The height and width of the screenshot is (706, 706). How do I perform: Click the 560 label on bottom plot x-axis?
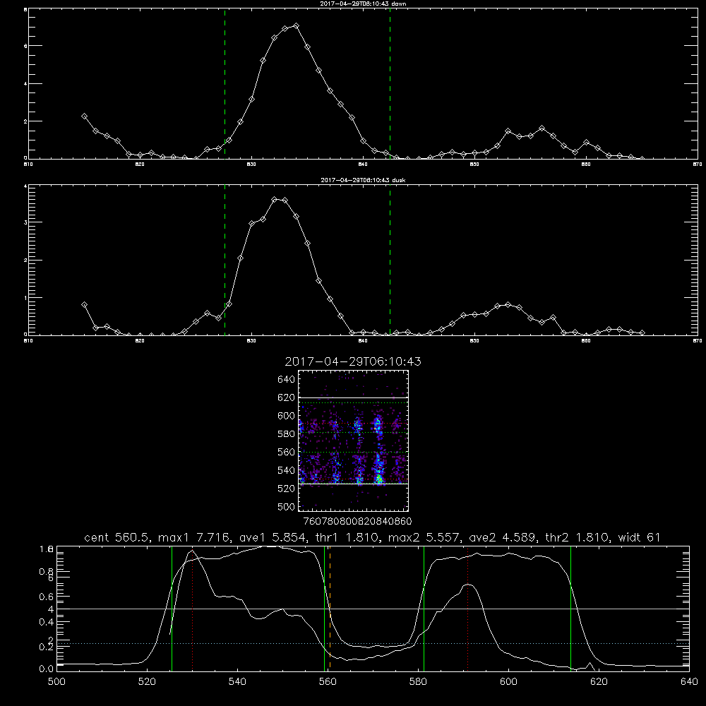328,682
